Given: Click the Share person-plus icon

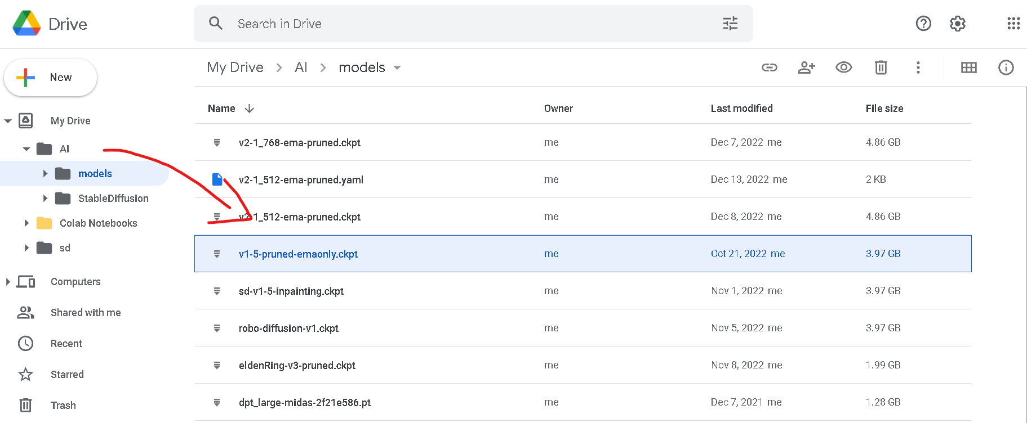Looking at the screenshot, I should coord(807,67).
